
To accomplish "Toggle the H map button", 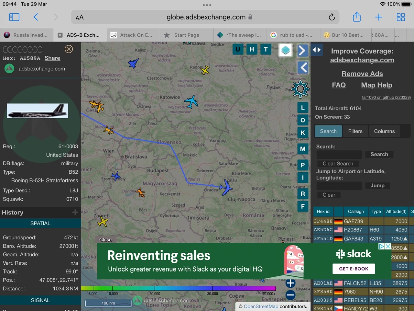I will (x=252, y=49).
